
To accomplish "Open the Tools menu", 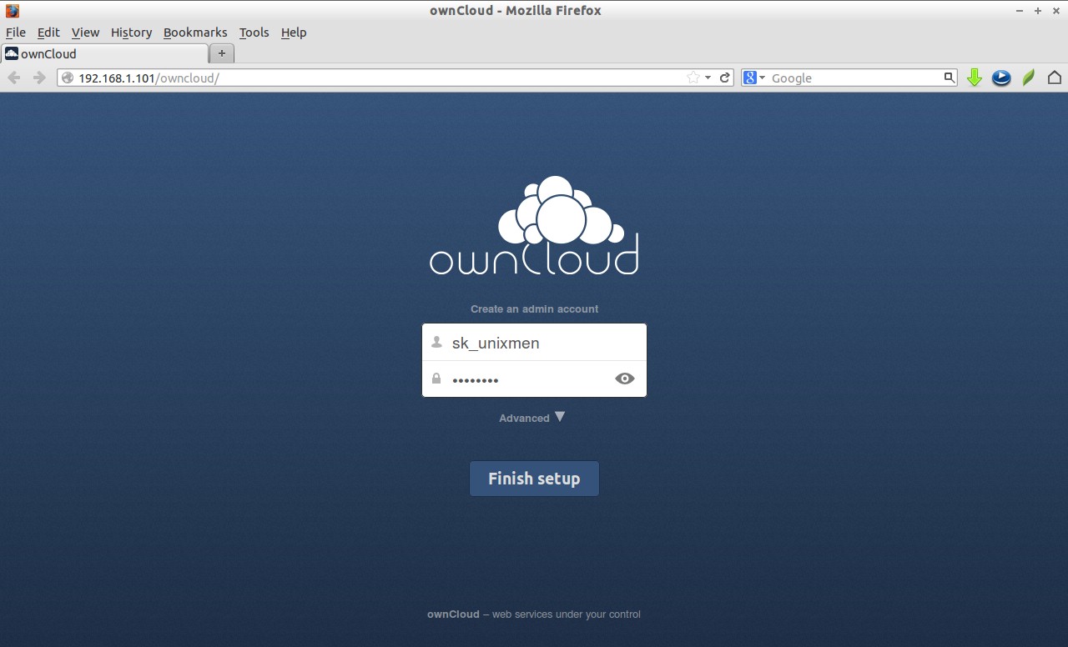I will click(254, 33).
